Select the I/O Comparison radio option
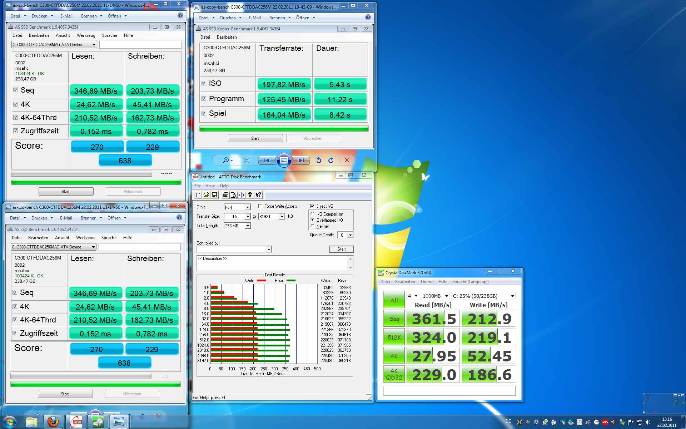The width and height of the screenshot is (686, 429). pos(313,214)
